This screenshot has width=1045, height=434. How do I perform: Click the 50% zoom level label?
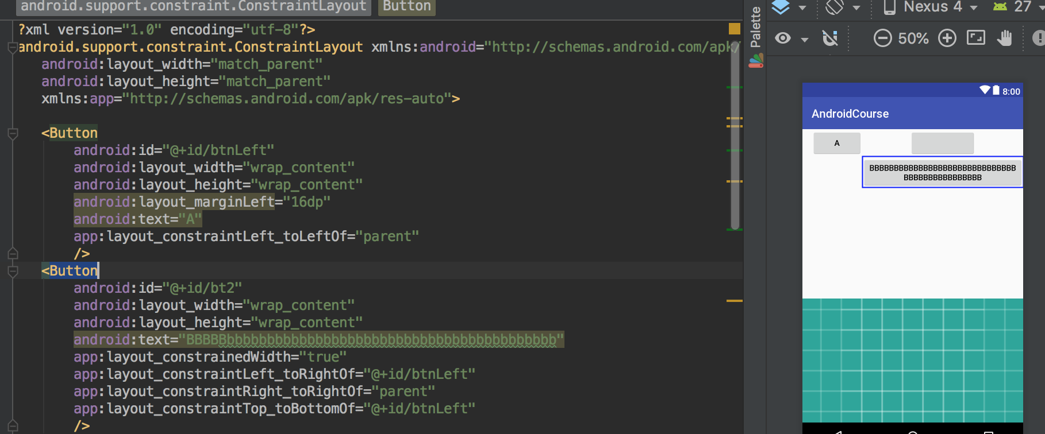pyautogui.click(x=913, y=38)
